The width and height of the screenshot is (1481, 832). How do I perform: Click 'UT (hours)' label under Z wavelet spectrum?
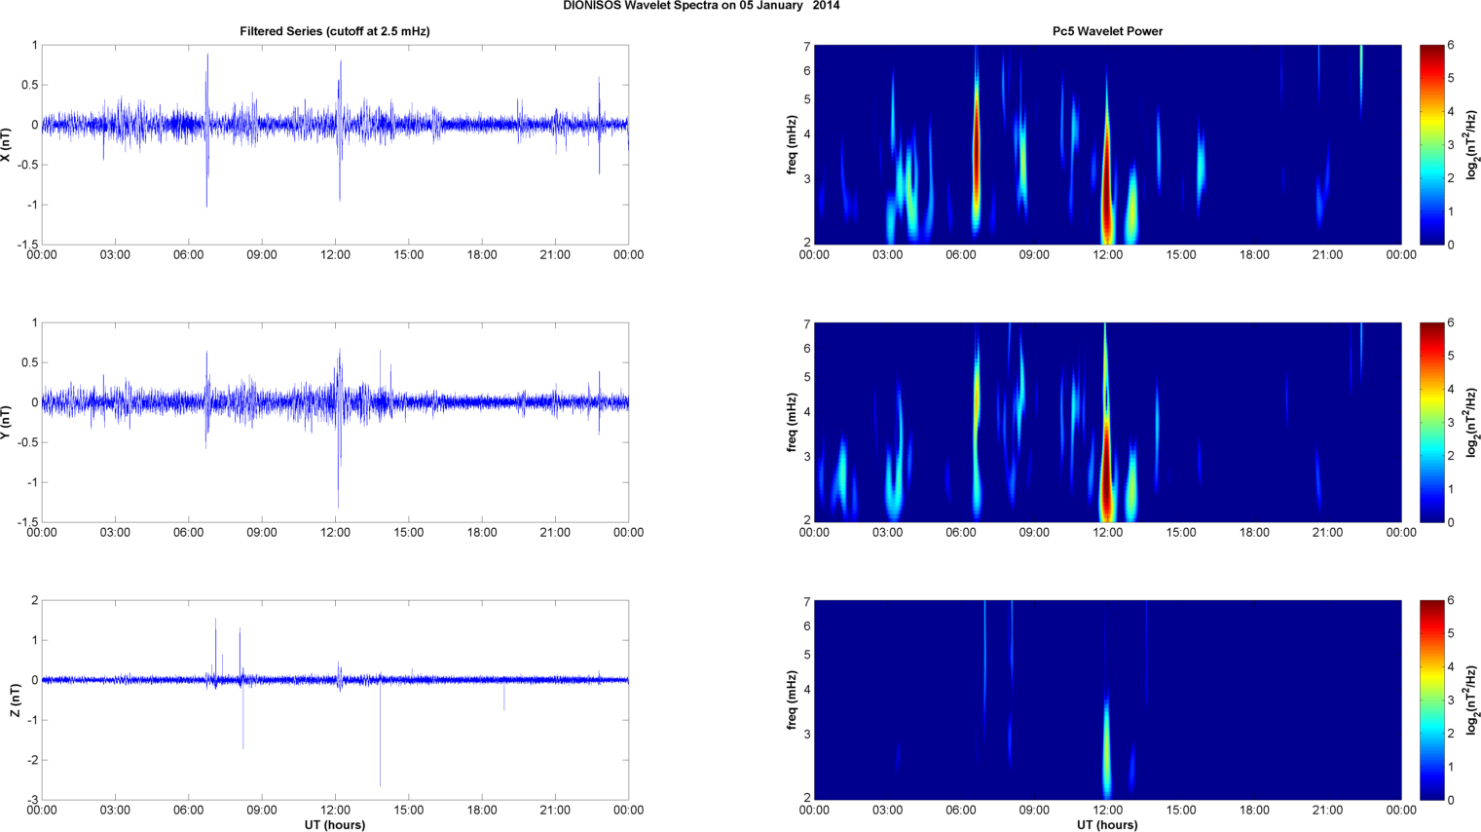click(1107, 824)
